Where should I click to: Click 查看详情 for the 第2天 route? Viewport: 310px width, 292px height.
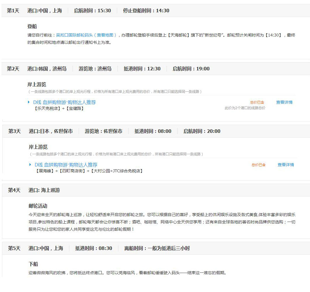click(x=284, y=102)
